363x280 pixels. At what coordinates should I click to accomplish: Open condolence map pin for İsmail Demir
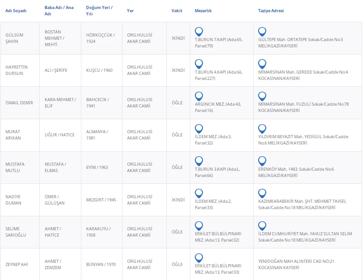point(262,96)
